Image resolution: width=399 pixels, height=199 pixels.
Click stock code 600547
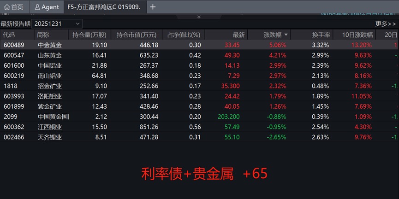coord(14,55)
